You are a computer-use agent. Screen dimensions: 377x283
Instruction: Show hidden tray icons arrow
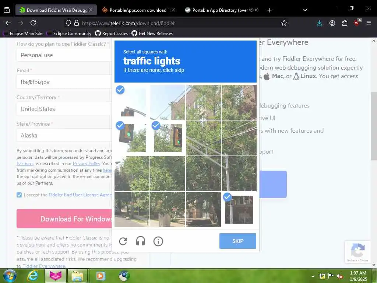tap(313, 276)
